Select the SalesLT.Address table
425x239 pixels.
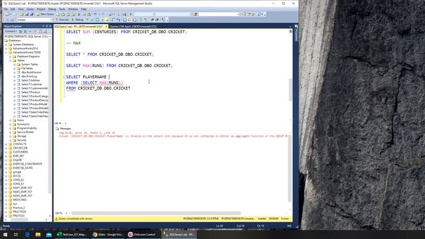click(31, 80)
